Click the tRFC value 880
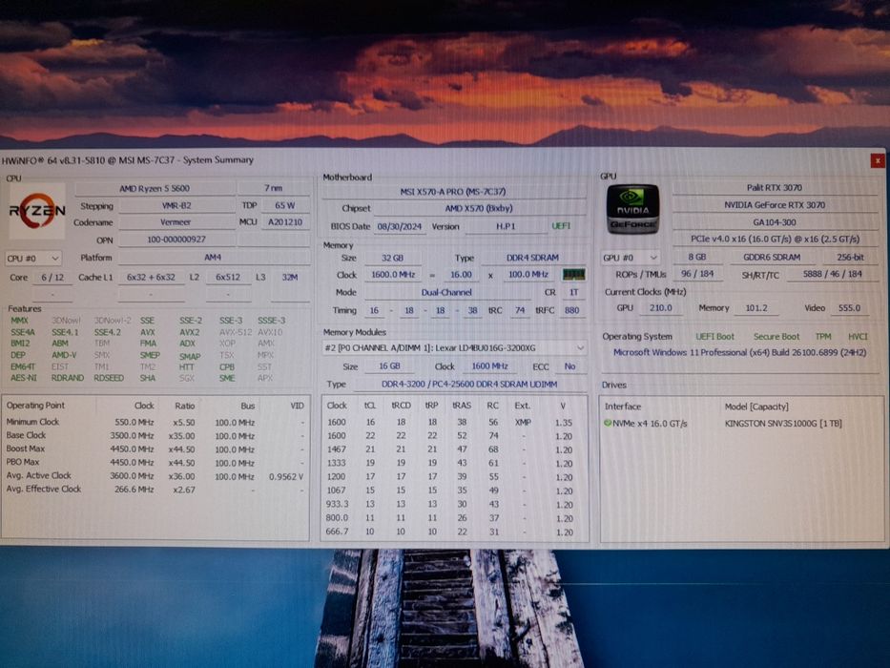 (x=571, y=310)
